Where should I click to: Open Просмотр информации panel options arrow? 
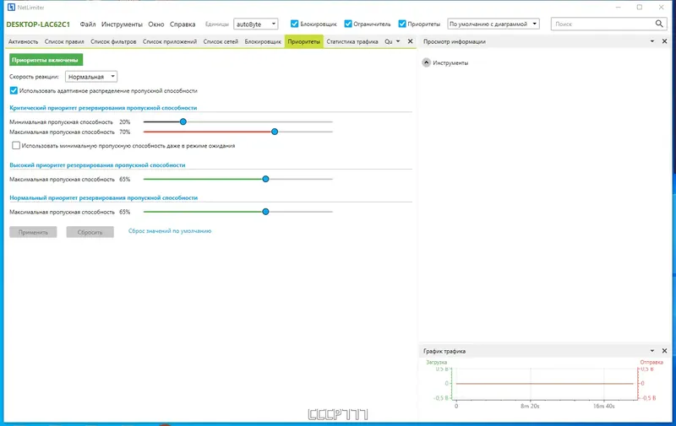651,41
